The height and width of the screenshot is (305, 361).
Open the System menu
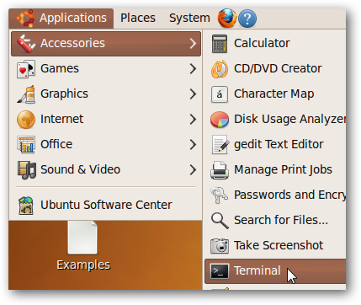click(189, 19)
